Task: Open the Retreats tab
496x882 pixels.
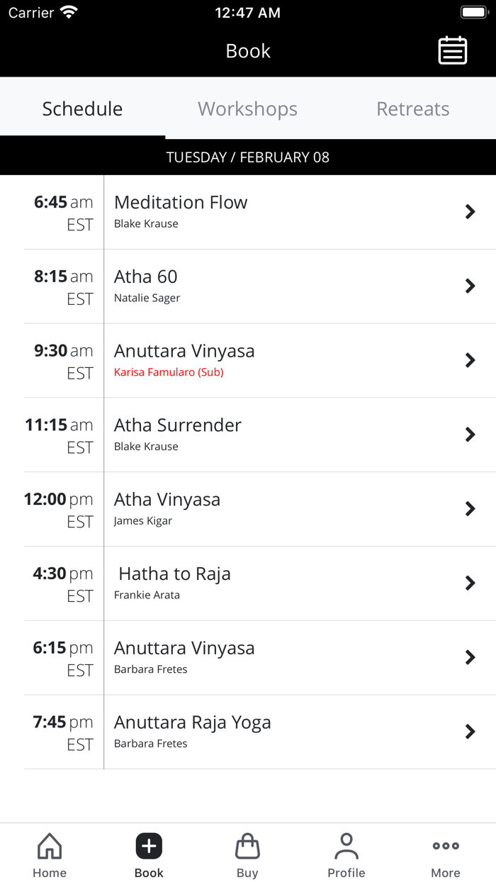Action: coord(413,108)
